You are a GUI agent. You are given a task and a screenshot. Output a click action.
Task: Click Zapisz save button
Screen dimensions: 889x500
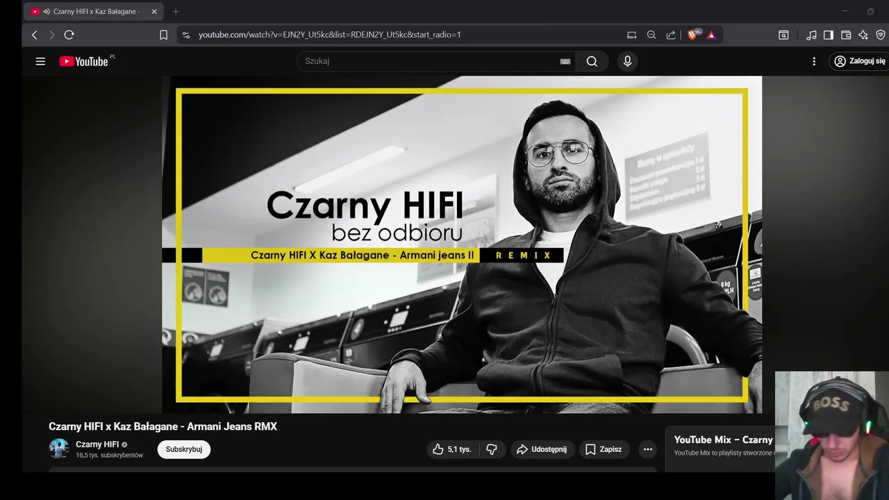tap(604, 449)
